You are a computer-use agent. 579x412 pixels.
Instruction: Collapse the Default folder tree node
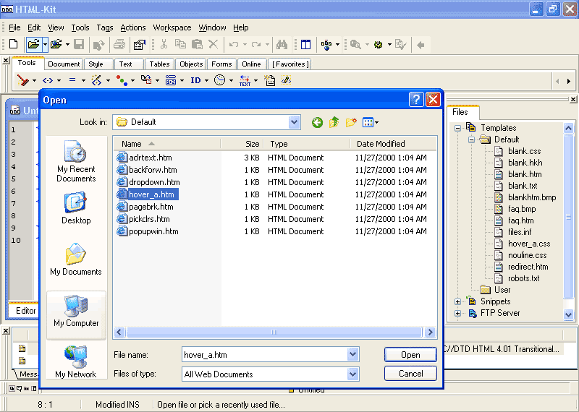pyautogui.click(x=472, y=140)
